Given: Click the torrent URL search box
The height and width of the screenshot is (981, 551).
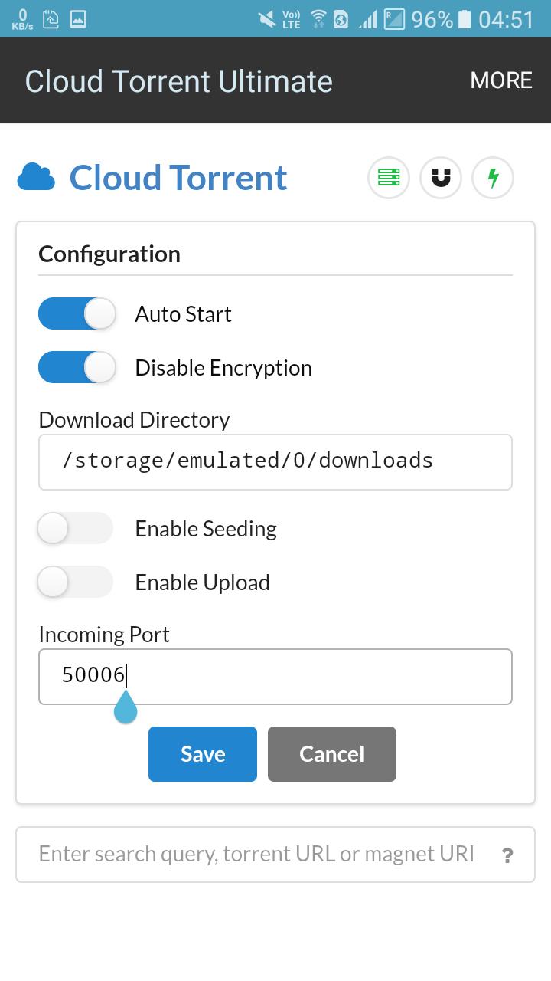Looking at the screenshot, I should [x=275, y=855].
